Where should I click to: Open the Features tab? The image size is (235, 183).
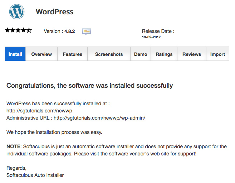tap(73, 54)
